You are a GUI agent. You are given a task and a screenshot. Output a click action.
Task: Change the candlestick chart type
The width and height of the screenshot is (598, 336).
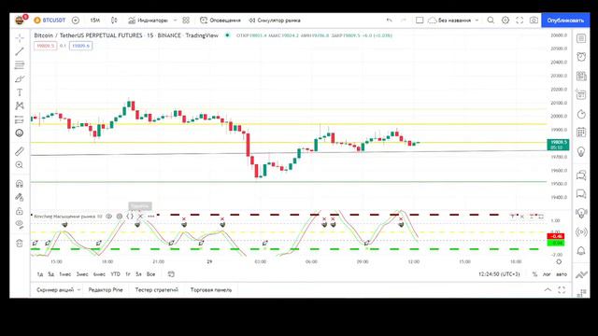pyautogui.click(x=114, y=21)
